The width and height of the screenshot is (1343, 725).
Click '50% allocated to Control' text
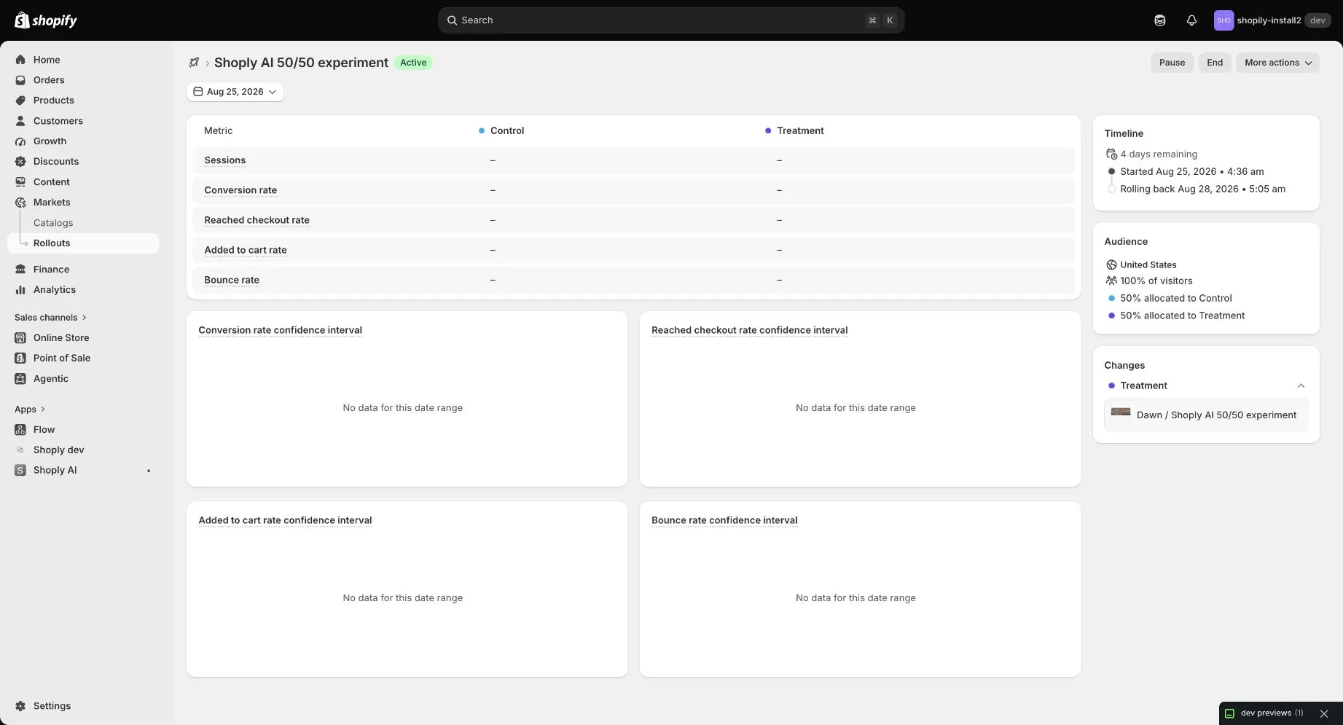pyautogui.click(x=1176, y=298)
